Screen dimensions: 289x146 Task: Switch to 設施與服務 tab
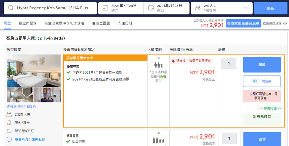(x=28, y=23)
